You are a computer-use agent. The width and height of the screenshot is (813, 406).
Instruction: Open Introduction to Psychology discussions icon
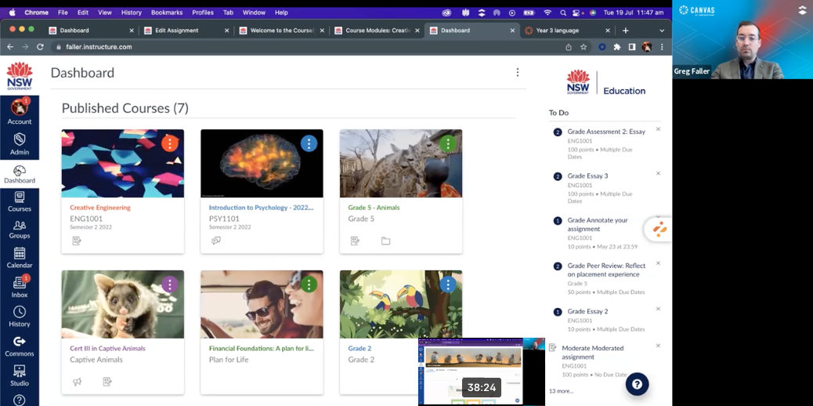click(x=215, y=241)
